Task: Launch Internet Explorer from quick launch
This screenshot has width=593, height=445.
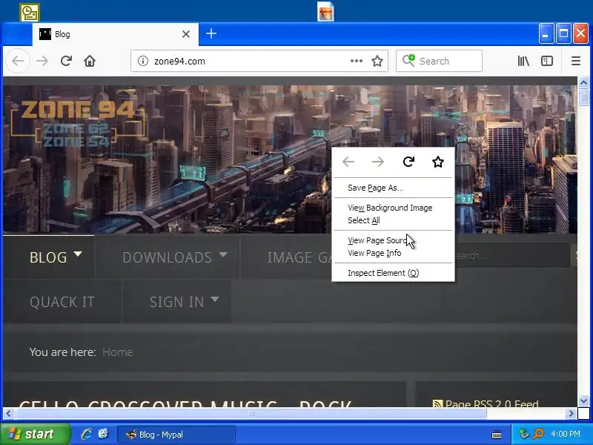Action: [x=87, y=434]
